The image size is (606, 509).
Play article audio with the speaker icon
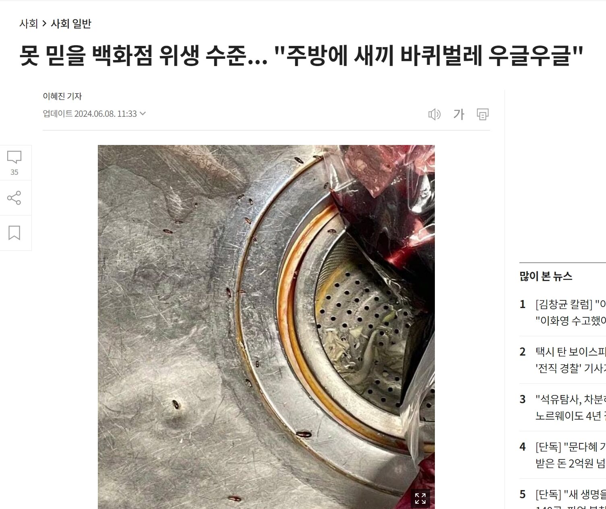434,114
